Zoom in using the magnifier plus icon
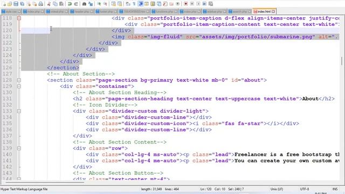Screen dimensions: 345x194 coord(99,4)
